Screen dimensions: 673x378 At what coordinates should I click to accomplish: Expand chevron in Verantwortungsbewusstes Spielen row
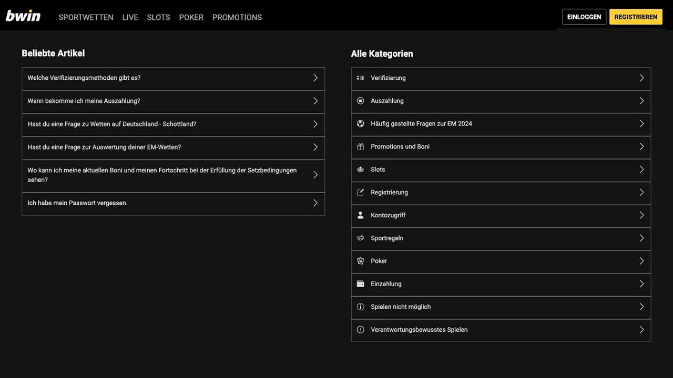click(641, 330)
